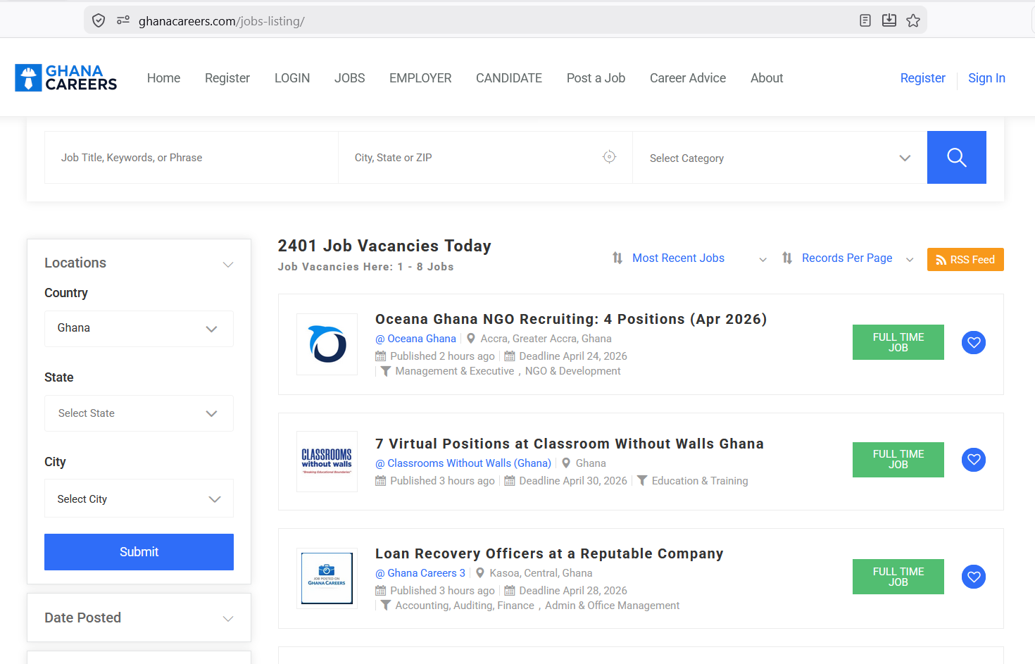Click the Ghana Careers logo
Viewport: 1035px width, 664px height.
[x=66, y=77]
